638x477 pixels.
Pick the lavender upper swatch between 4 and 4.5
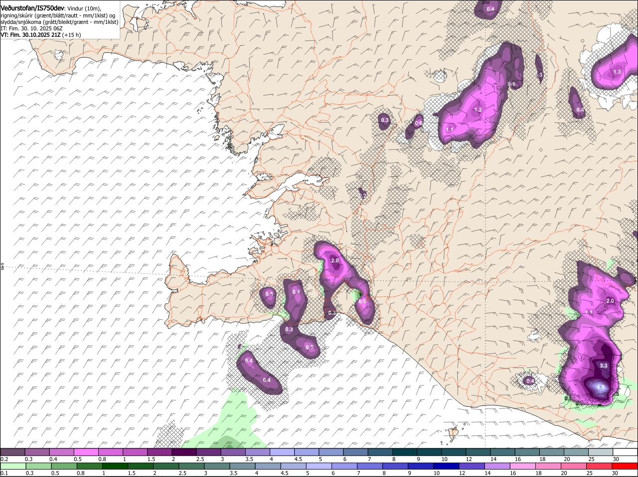283,452
